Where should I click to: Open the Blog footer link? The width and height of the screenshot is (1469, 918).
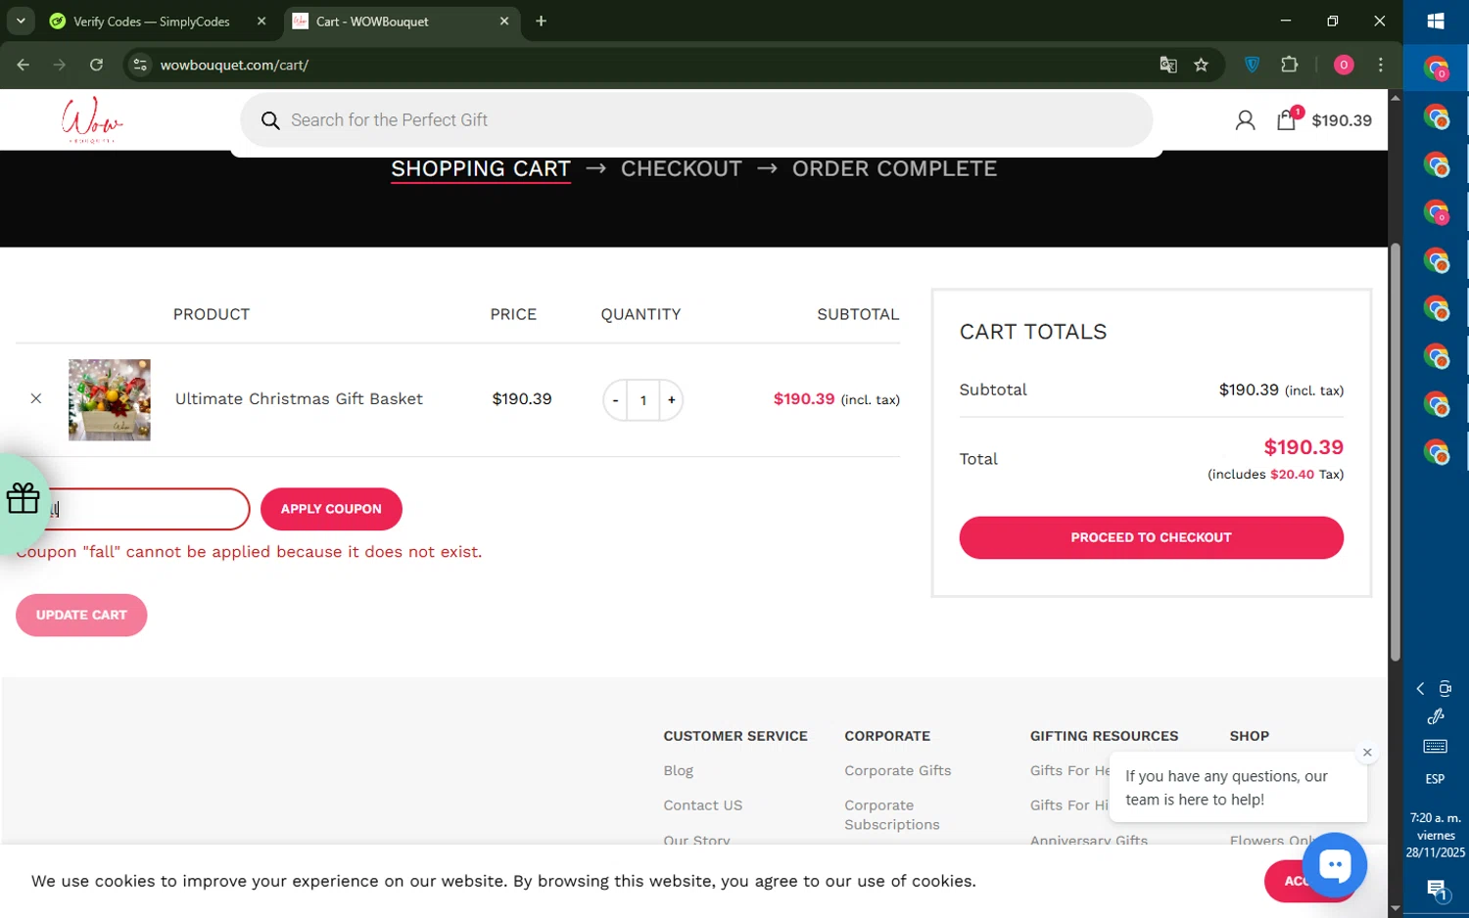pyautogui.click(x=678, y=770)
